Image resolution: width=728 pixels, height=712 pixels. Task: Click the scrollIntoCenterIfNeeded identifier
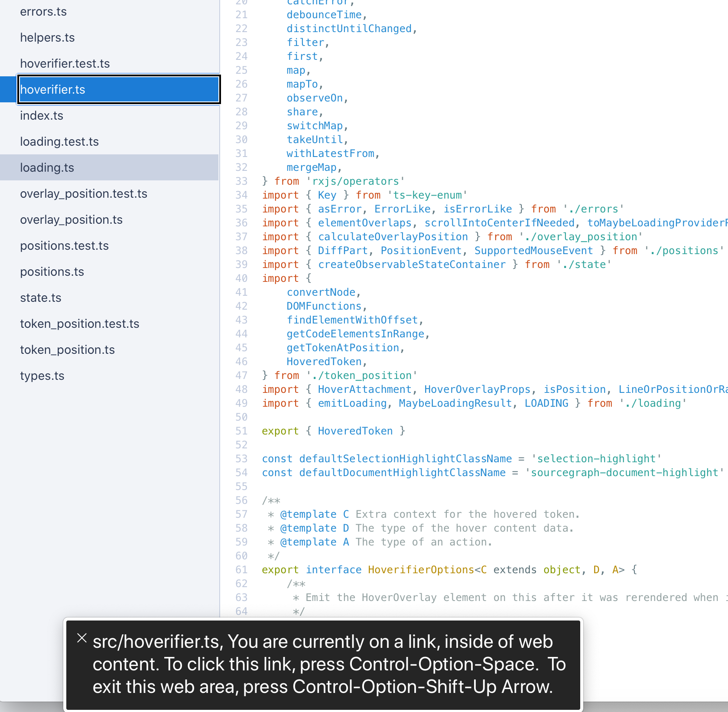point(500,223)
